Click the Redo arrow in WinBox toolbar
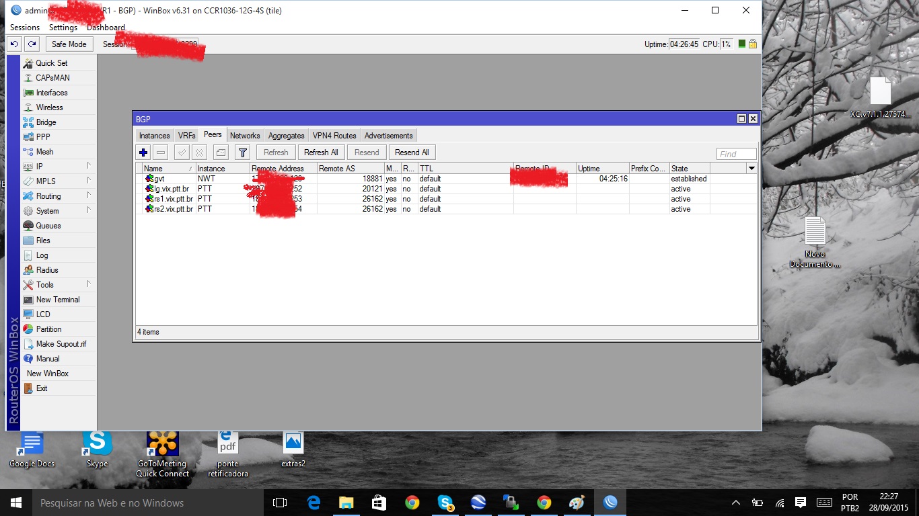Viewport: 919px width, 516px height. (x=32, y=44)
